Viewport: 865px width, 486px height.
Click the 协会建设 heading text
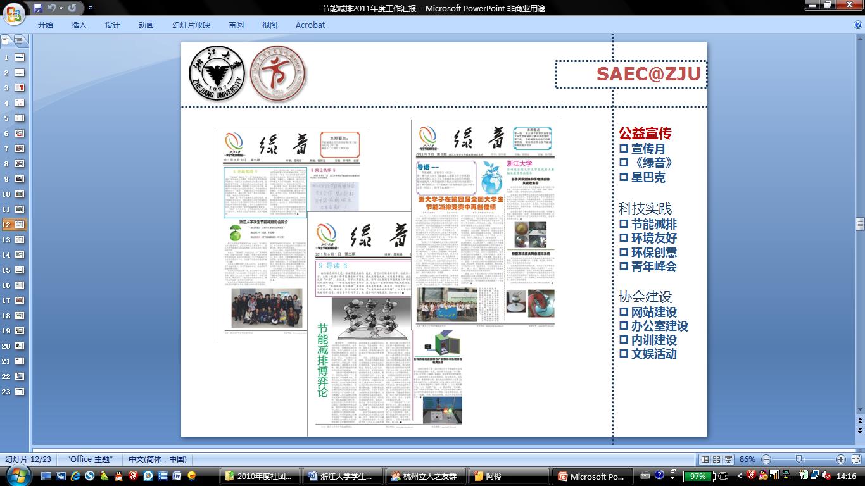point(645,297)
